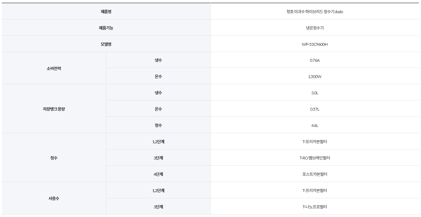The height and width of the screenshot is (217, 421).
Task: Select model number WP-53C9600H
Action: 315,44
